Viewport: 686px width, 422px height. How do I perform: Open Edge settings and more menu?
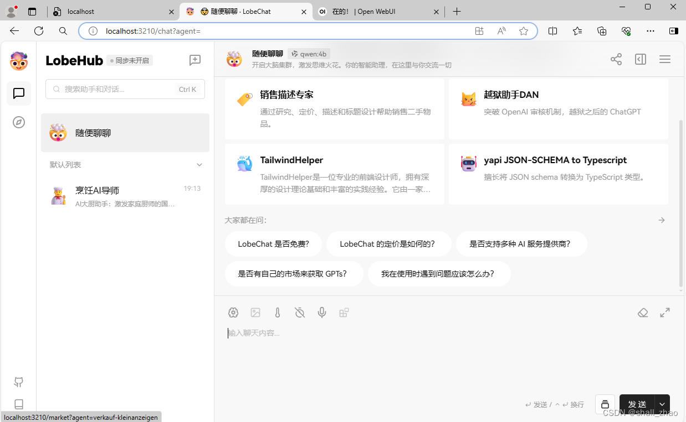(x=651, y=31)
